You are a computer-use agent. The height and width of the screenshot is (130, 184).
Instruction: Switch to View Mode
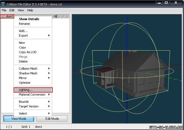(x=19, y=119)
